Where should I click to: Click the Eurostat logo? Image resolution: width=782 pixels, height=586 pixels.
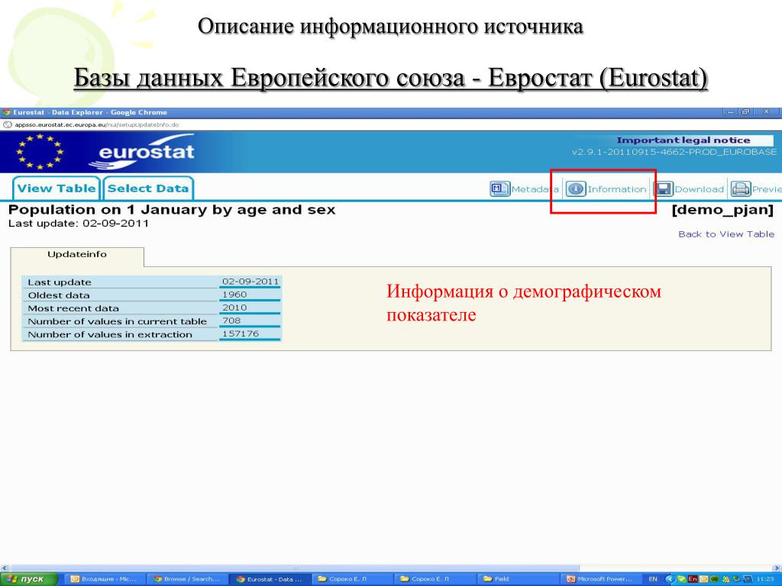click(x=142, y=152)
